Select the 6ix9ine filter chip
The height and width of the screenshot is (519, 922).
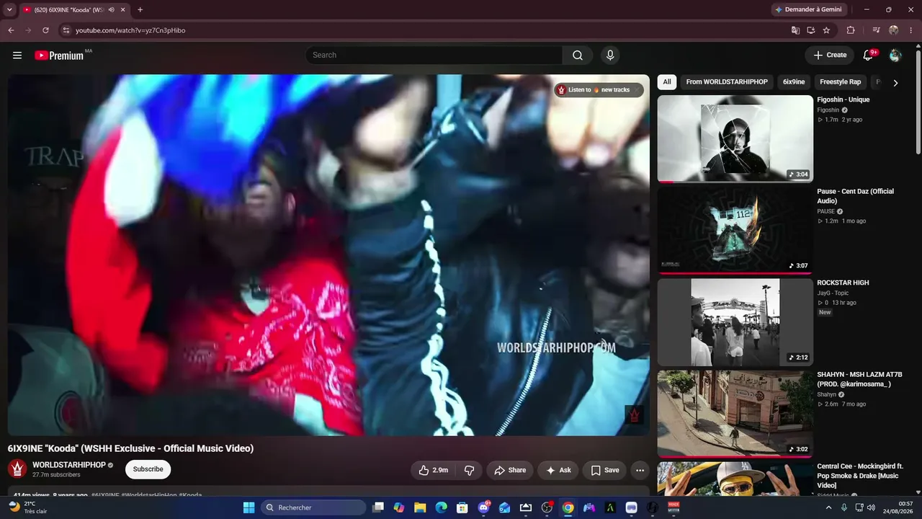tap(794, 82)
